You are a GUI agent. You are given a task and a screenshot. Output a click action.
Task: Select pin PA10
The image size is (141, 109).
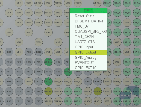click(98, 81)
